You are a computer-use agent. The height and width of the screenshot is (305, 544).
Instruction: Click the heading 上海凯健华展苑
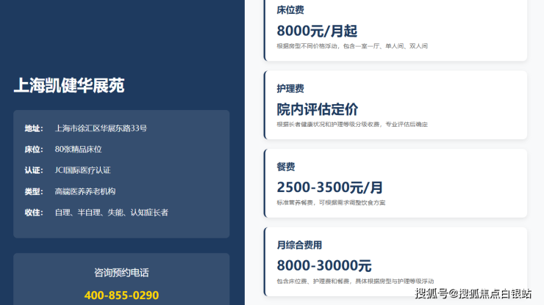(x=69, y=86)
